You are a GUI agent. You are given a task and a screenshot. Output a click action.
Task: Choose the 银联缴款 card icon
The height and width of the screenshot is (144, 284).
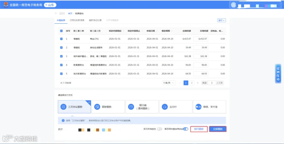point(97,107)
